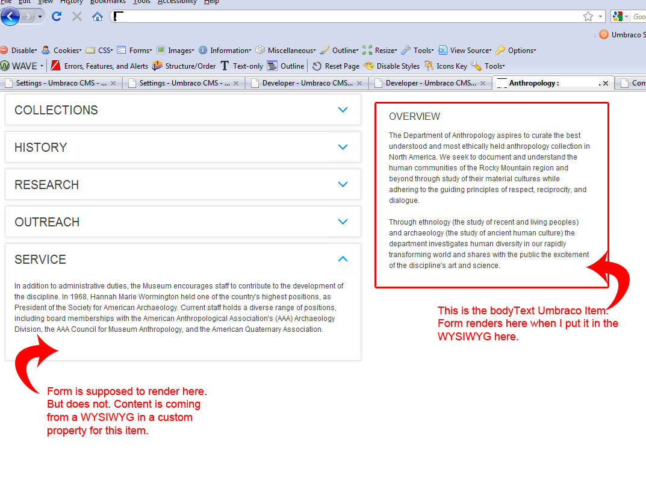Switch to WAVE Text-only view
This screenshot has width=646, height=498.
tap(241, 66)
